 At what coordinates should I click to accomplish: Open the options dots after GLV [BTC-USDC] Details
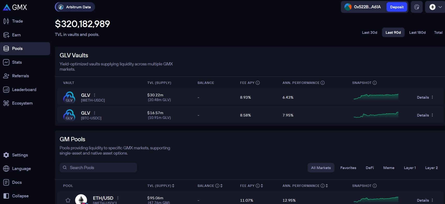pos(432,115)
